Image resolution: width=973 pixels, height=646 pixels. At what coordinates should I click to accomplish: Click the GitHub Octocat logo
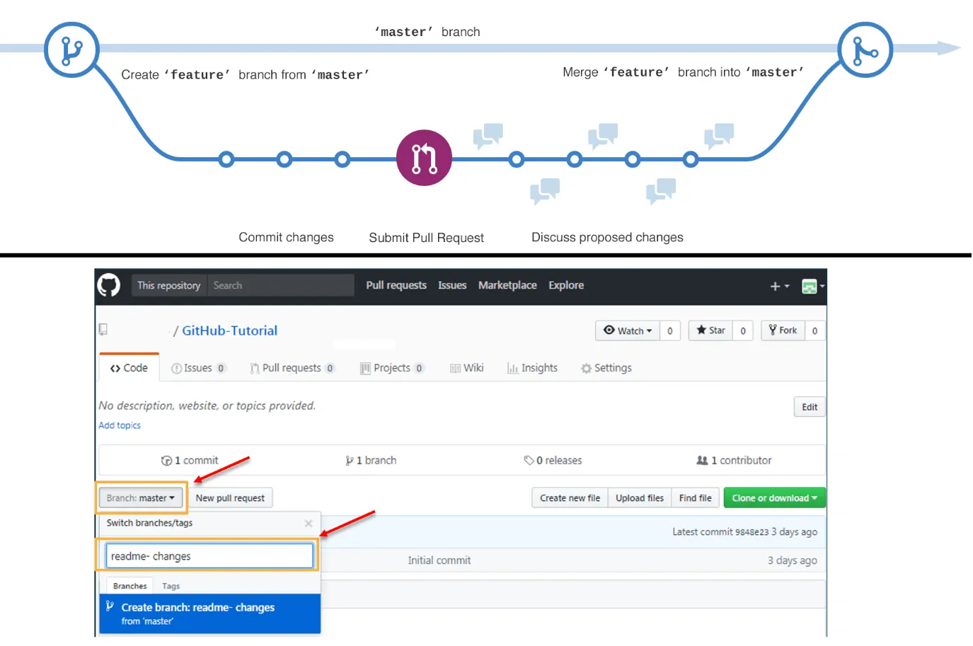pos(110,285)
